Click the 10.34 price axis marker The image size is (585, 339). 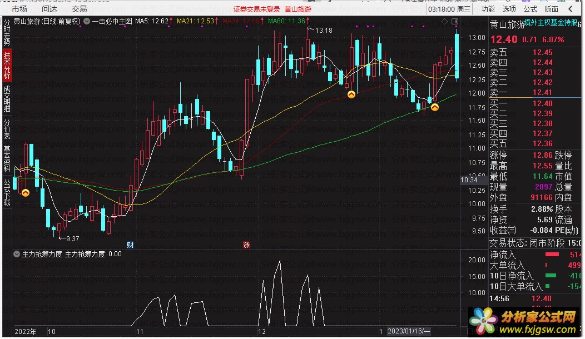[469, 180]
